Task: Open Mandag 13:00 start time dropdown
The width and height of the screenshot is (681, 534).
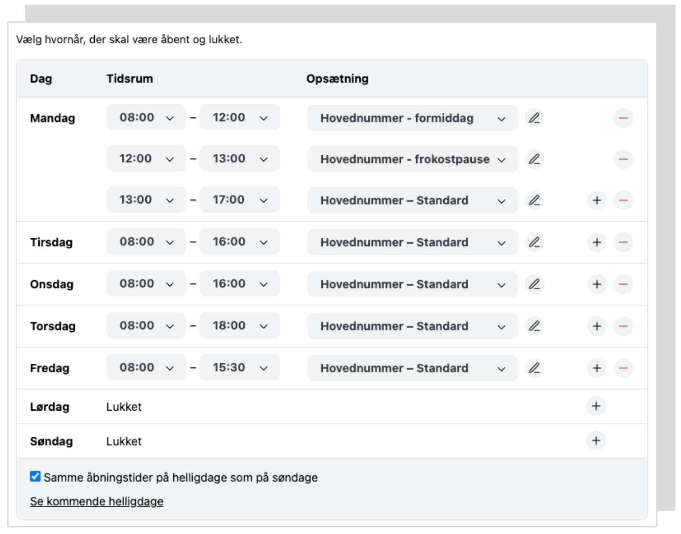Action: [146, 200]
